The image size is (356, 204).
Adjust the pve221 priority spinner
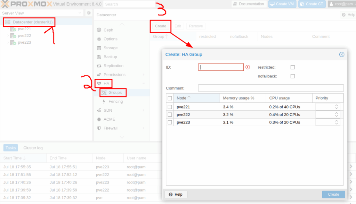click(x=337, y=107)
